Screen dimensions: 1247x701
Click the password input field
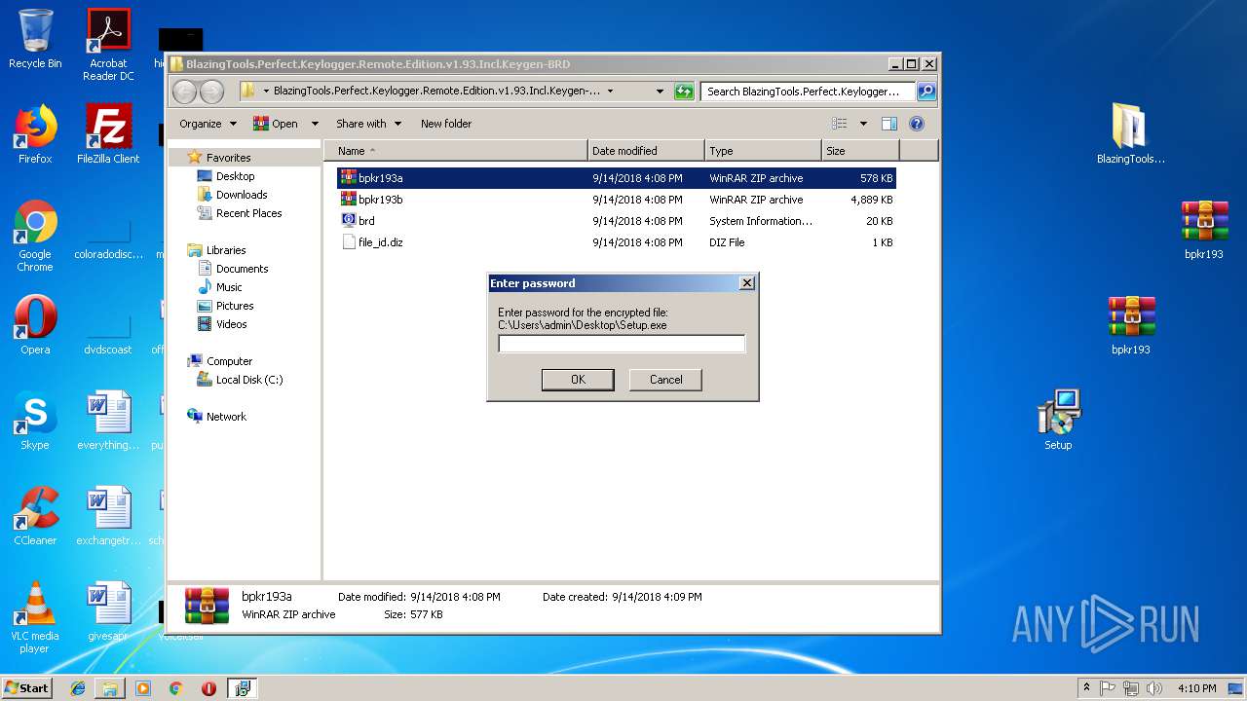(x=622, y=344)
